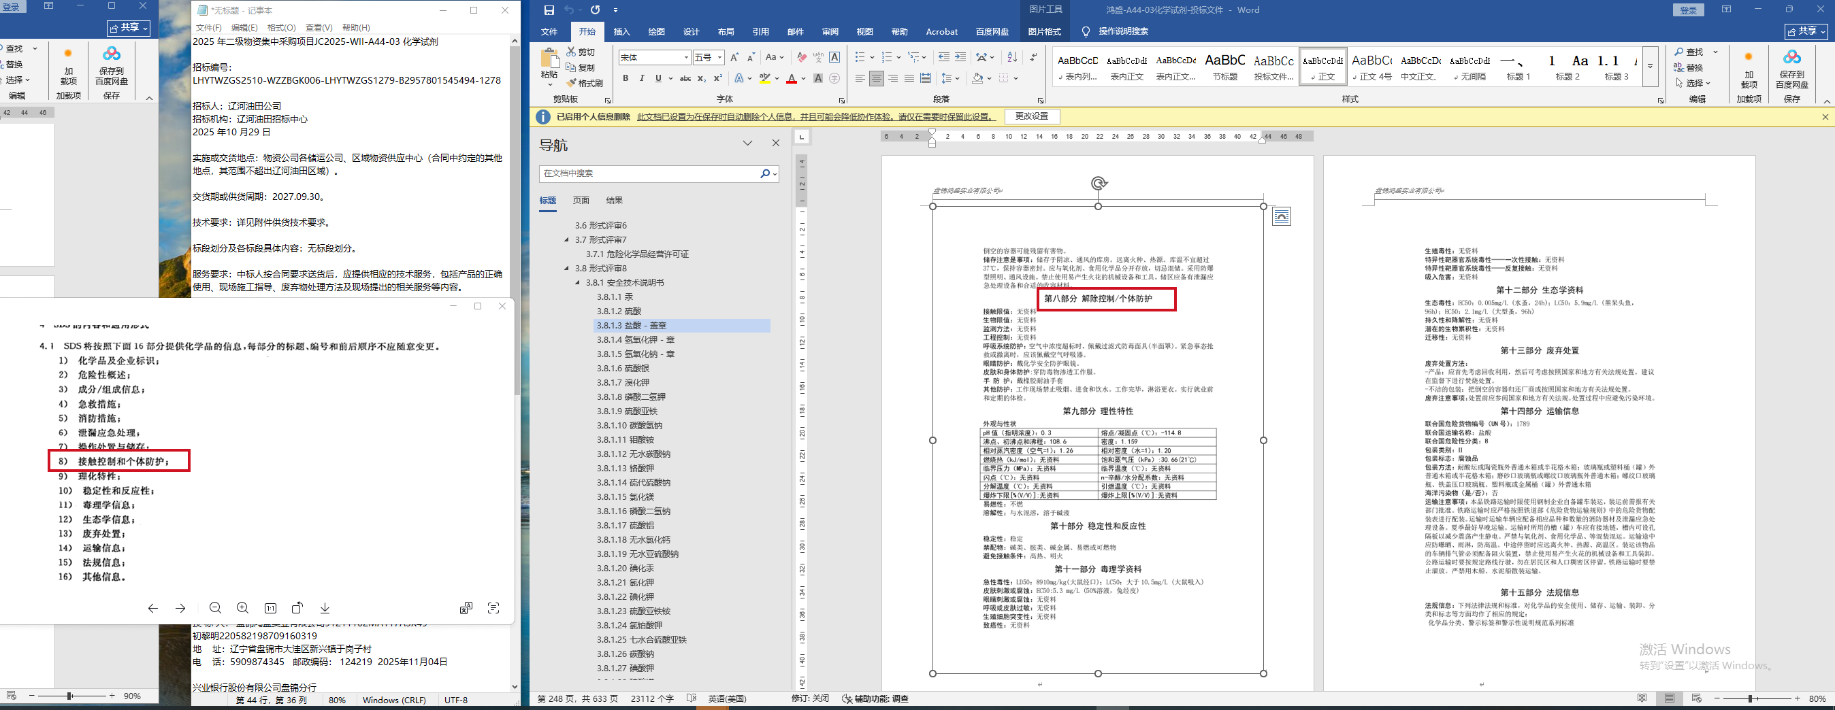The width and height of the screenshot is (1835, 710).
Task: Click the layout options icon beside picture
Action: [x=1281, y=216]
